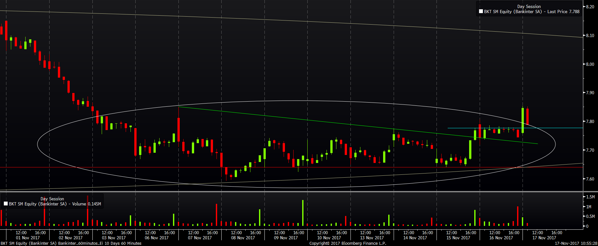Click the 09 Nov 2017 date label

[x=286, y=238]
